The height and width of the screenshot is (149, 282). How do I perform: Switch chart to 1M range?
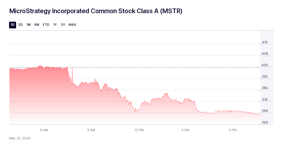pyautogui.click(x=29, y=25)
